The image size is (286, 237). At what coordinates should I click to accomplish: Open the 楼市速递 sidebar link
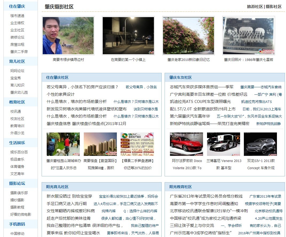[x=17, y=16]
